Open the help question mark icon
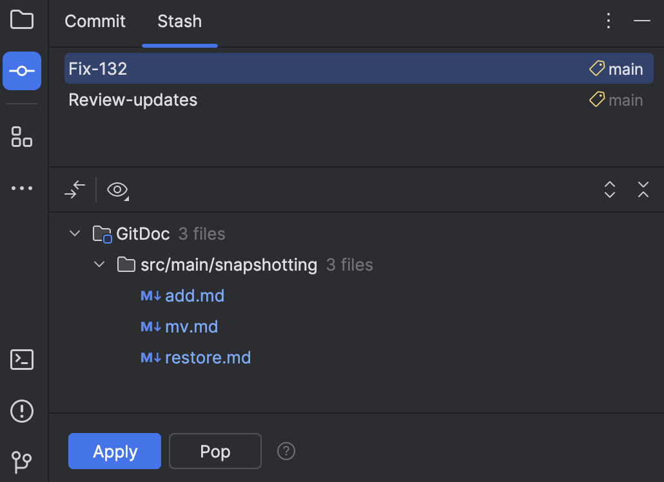This screenshot has width=664, height=482. 286,451
